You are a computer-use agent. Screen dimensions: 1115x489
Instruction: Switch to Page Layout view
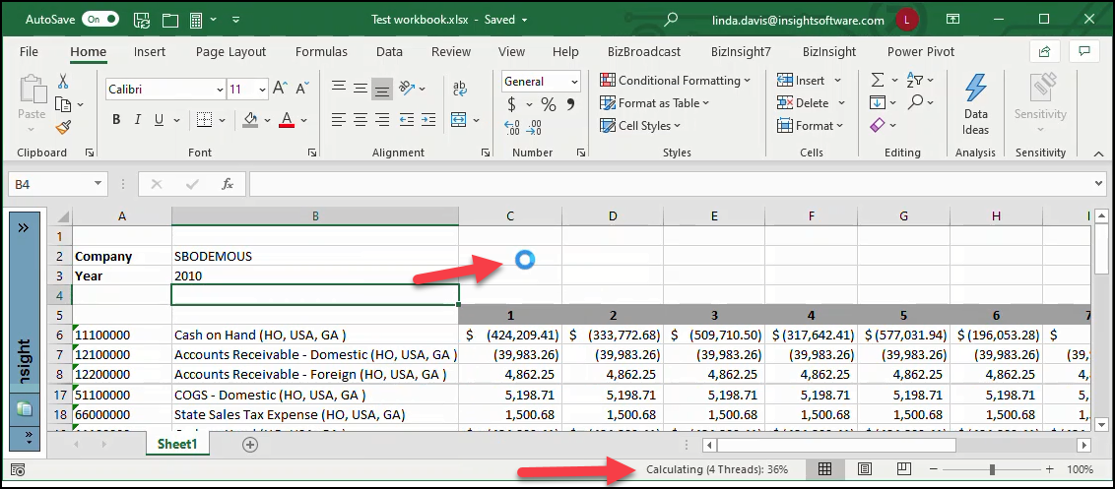pos(865,469)
